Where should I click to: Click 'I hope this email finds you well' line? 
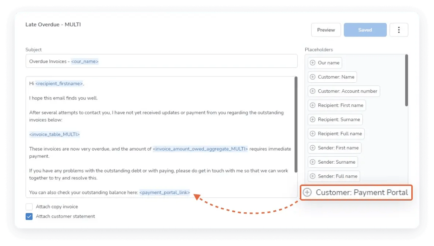click(x=63, y=98)
